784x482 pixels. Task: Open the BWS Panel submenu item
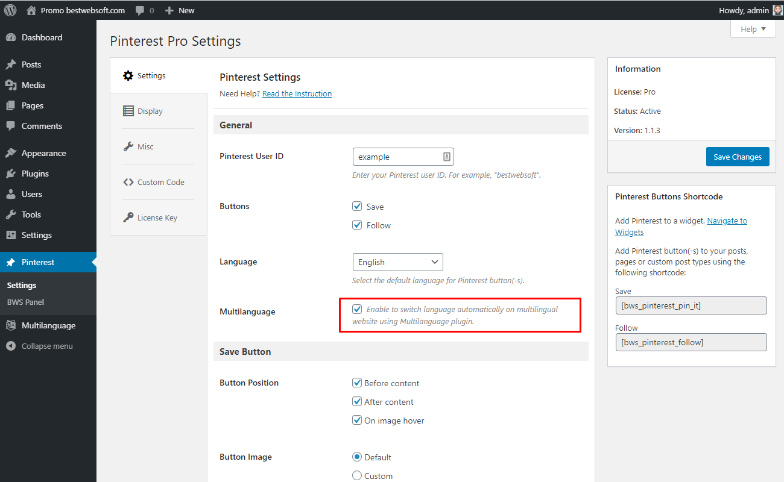click(x=25, y=302)
